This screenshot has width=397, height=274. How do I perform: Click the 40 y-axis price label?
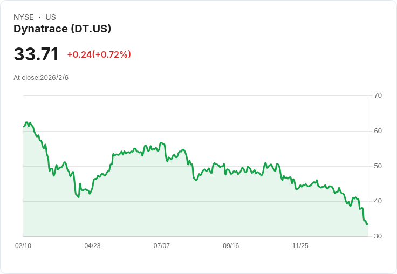(x=378, y=201)
